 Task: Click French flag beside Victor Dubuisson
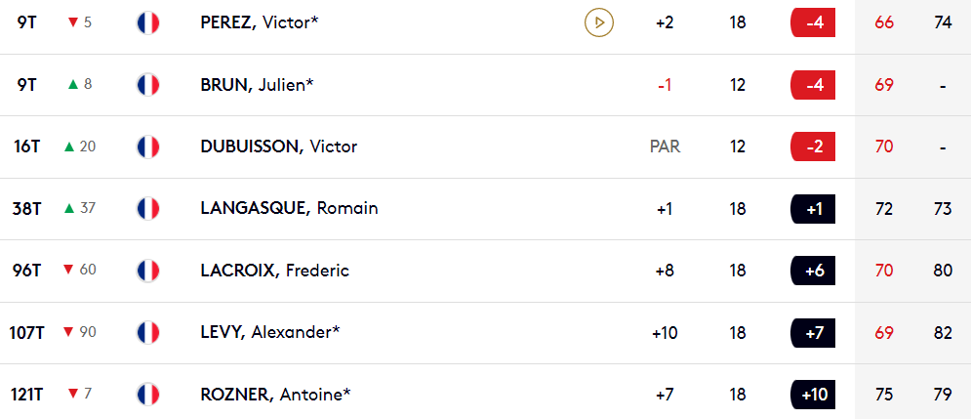coord(148,147)
